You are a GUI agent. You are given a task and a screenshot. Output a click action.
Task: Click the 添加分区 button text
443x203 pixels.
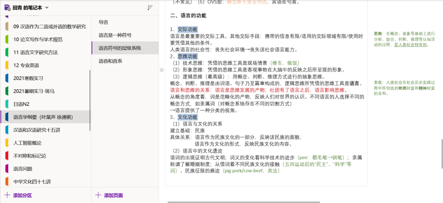pos(22,195)
